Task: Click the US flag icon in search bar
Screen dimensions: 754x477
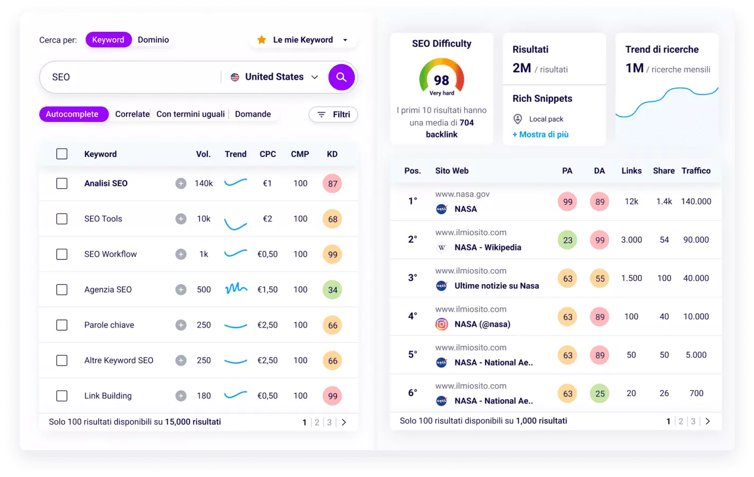Action: click(x=235, y=77)
